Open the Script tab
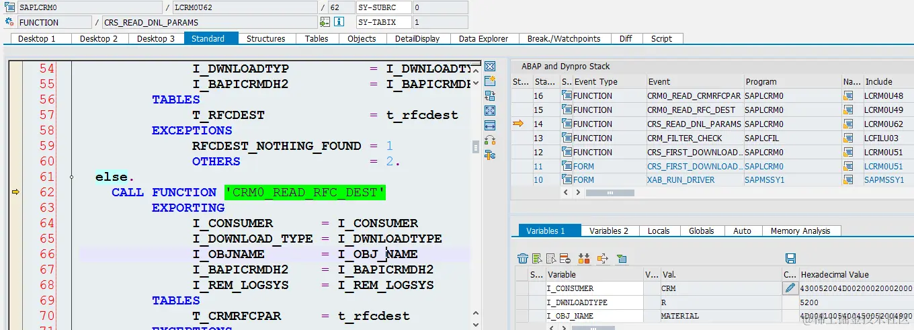The image size is (914, 330). [661, 38]
